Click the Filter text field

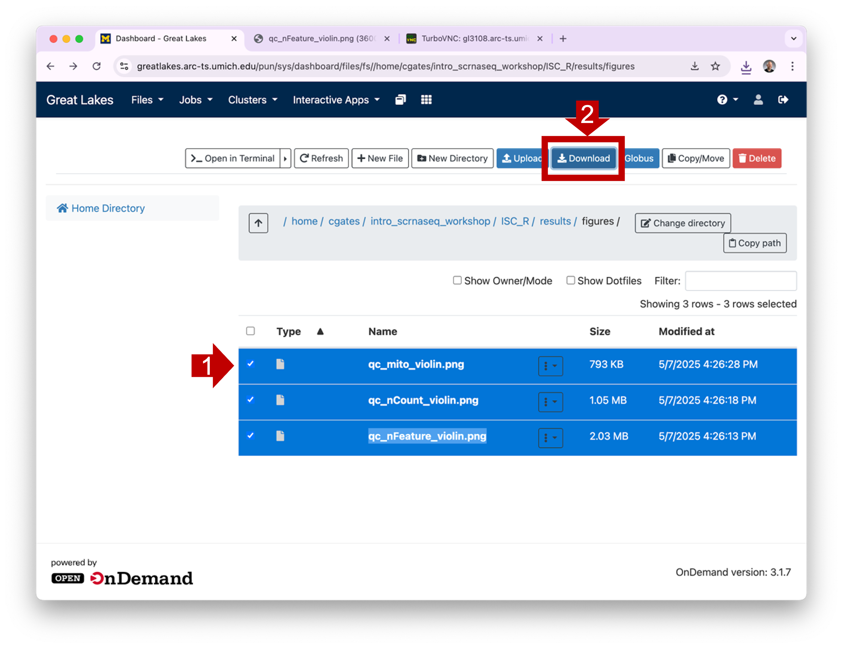pyautogui.click(x=740, y=281)
